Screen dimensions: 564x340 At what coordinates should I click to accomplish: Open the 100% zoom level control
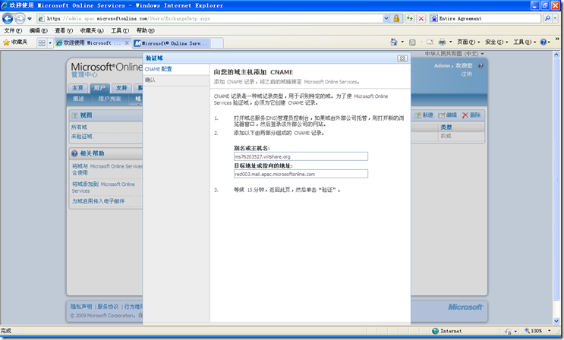tap(537, 331)
